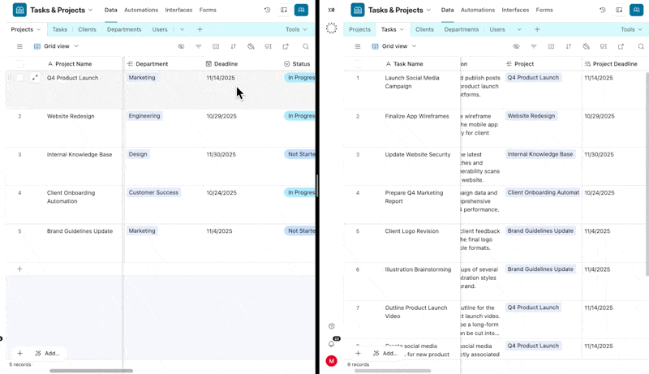This screenshot has height=374, width=649.
Task: Click the red M user avatar
Action: click(x=331, y=361)
